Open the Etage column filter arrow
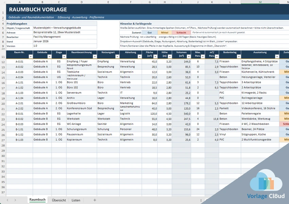This screenshot has height=204, width=289. pos(64,56)
